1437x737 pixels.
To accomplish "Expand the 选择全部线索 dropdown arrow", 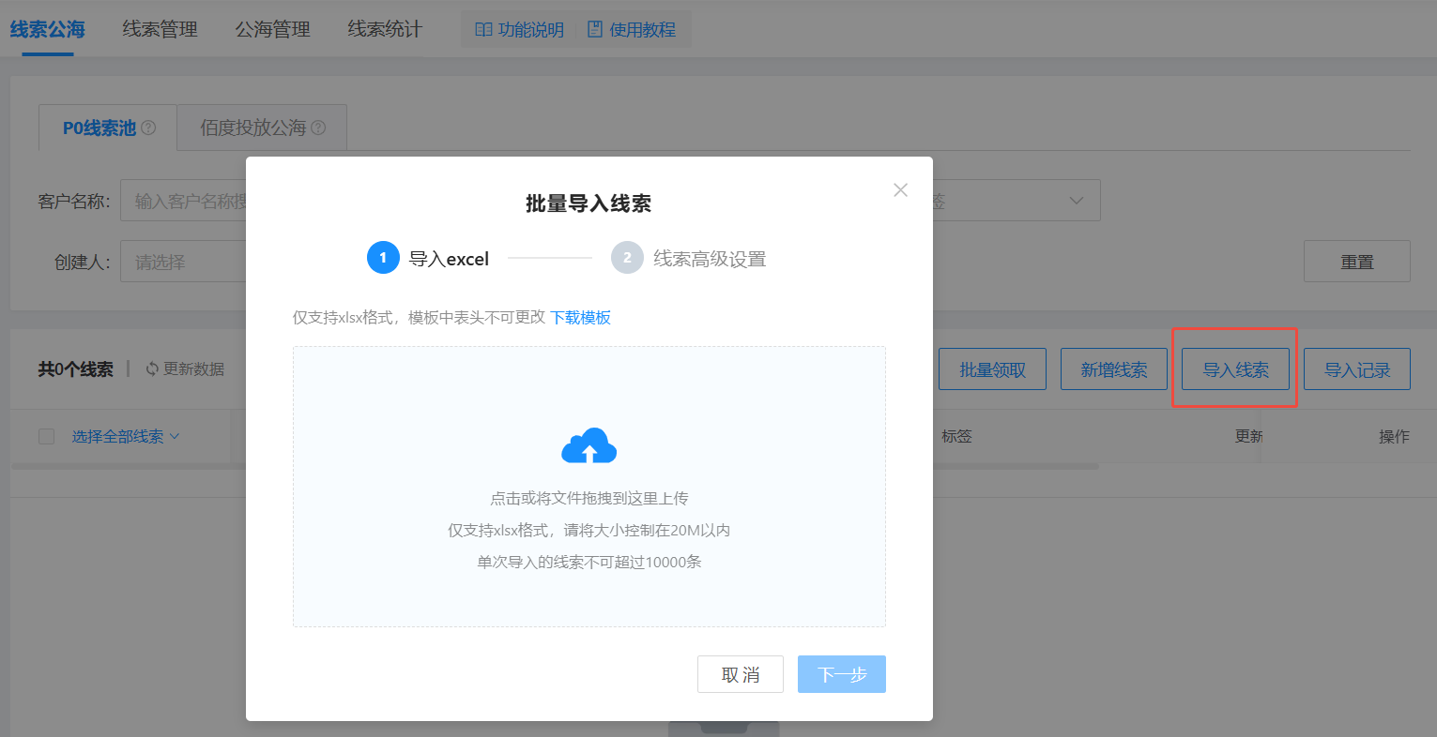I will tap(175, 436).
